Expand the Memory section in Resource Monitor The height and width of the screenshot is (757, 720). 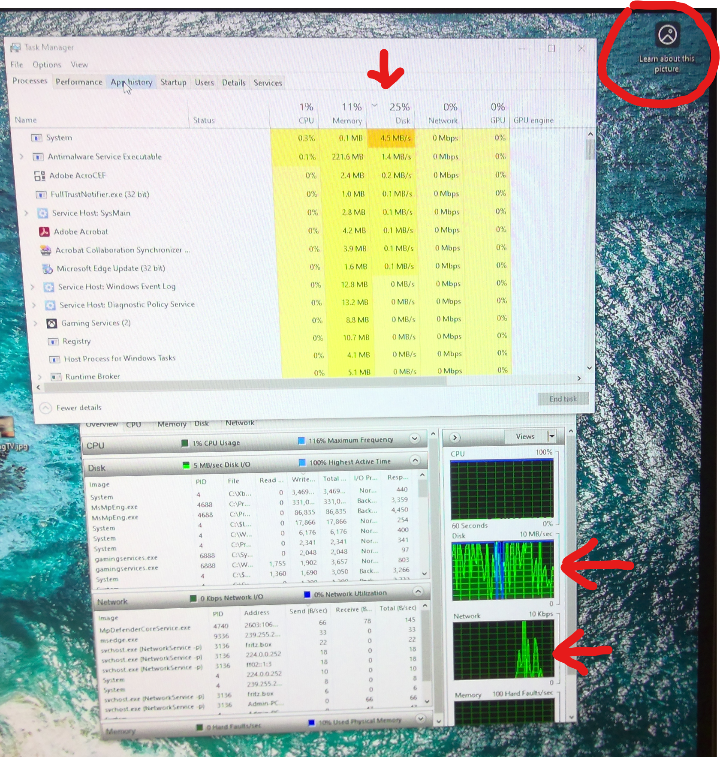[x=421, y=718]
